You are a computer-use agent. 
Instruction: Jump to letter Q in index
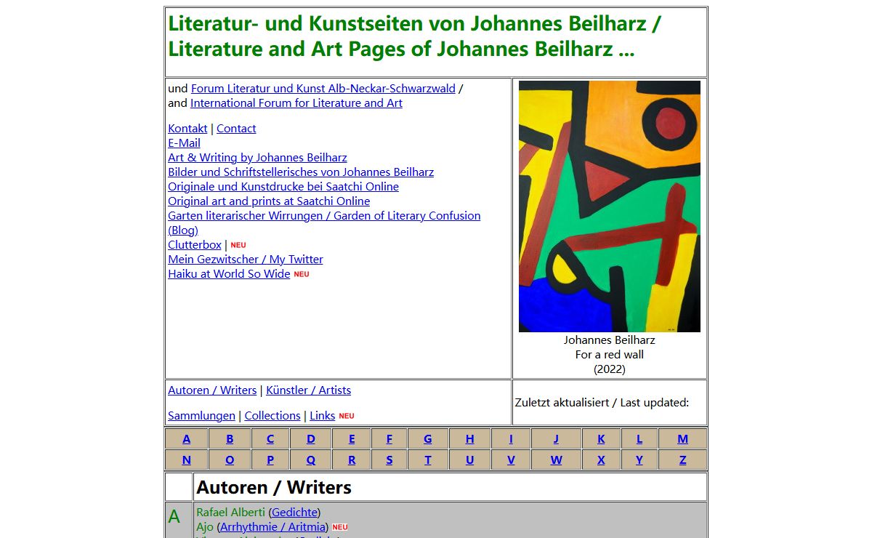click(x=311, y=460)
